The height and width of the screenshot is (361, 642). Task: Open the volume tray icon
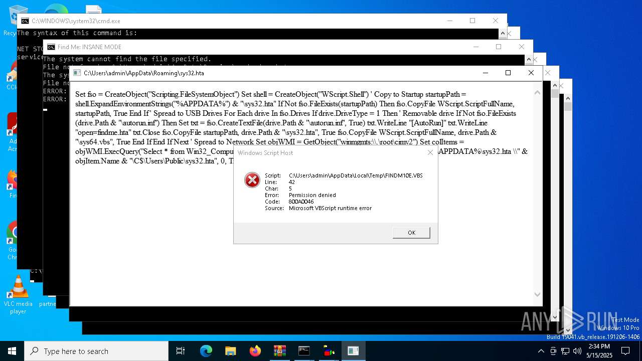[x=577, y=351]
